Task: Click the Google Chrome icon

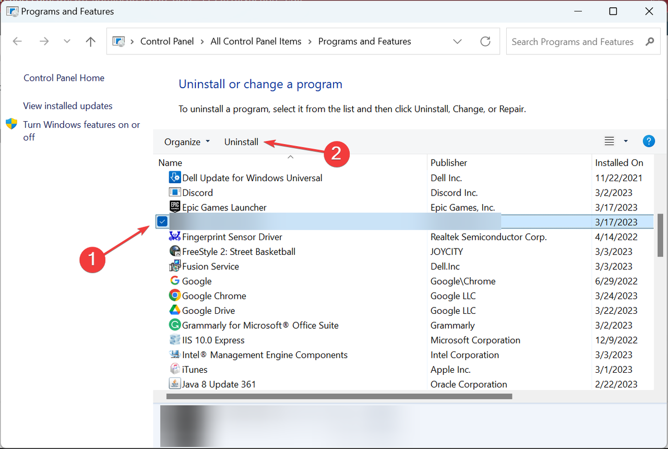Action: pyautogui.click(x=175, y=296)
